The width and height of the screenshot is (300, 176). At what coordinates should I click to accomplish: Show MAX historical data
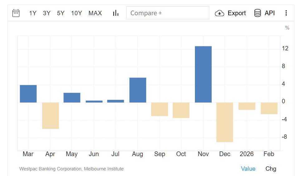click(95, 13)
